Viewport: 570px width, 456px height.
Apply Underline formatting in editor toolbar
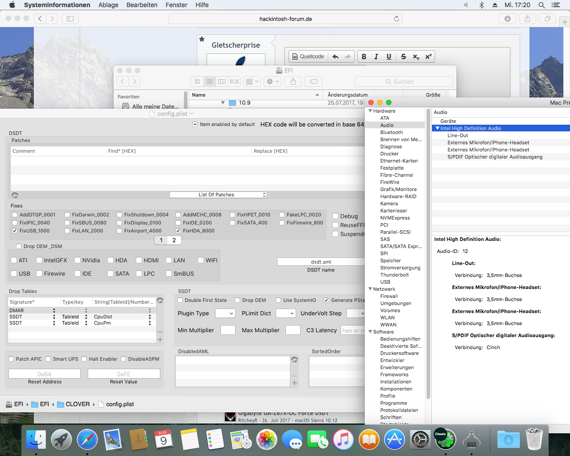(x=389, y=57)
